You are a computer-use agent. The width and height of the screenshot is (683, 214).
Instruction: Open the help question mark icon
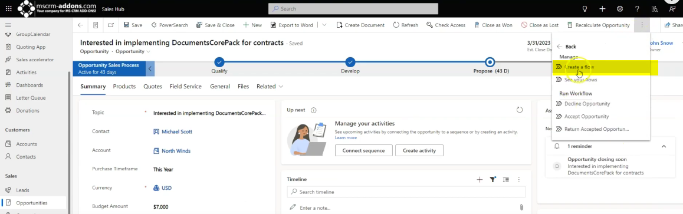(637, 9)
